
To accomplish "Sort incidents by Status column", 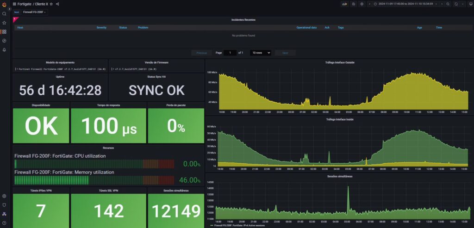I will [123, 27].
